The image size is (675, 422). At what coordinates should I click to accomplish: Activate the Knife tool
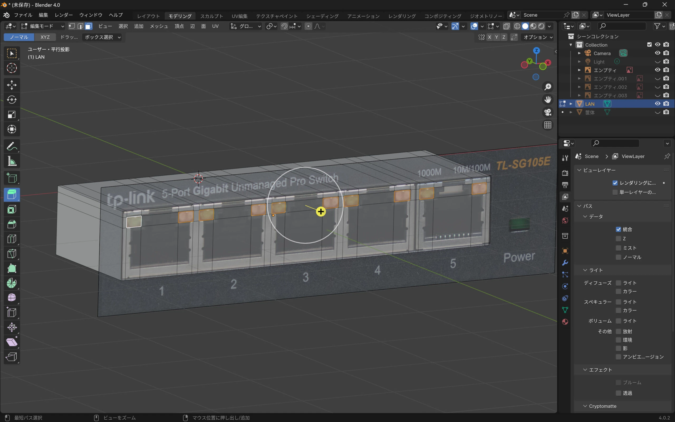click(12, 254)
